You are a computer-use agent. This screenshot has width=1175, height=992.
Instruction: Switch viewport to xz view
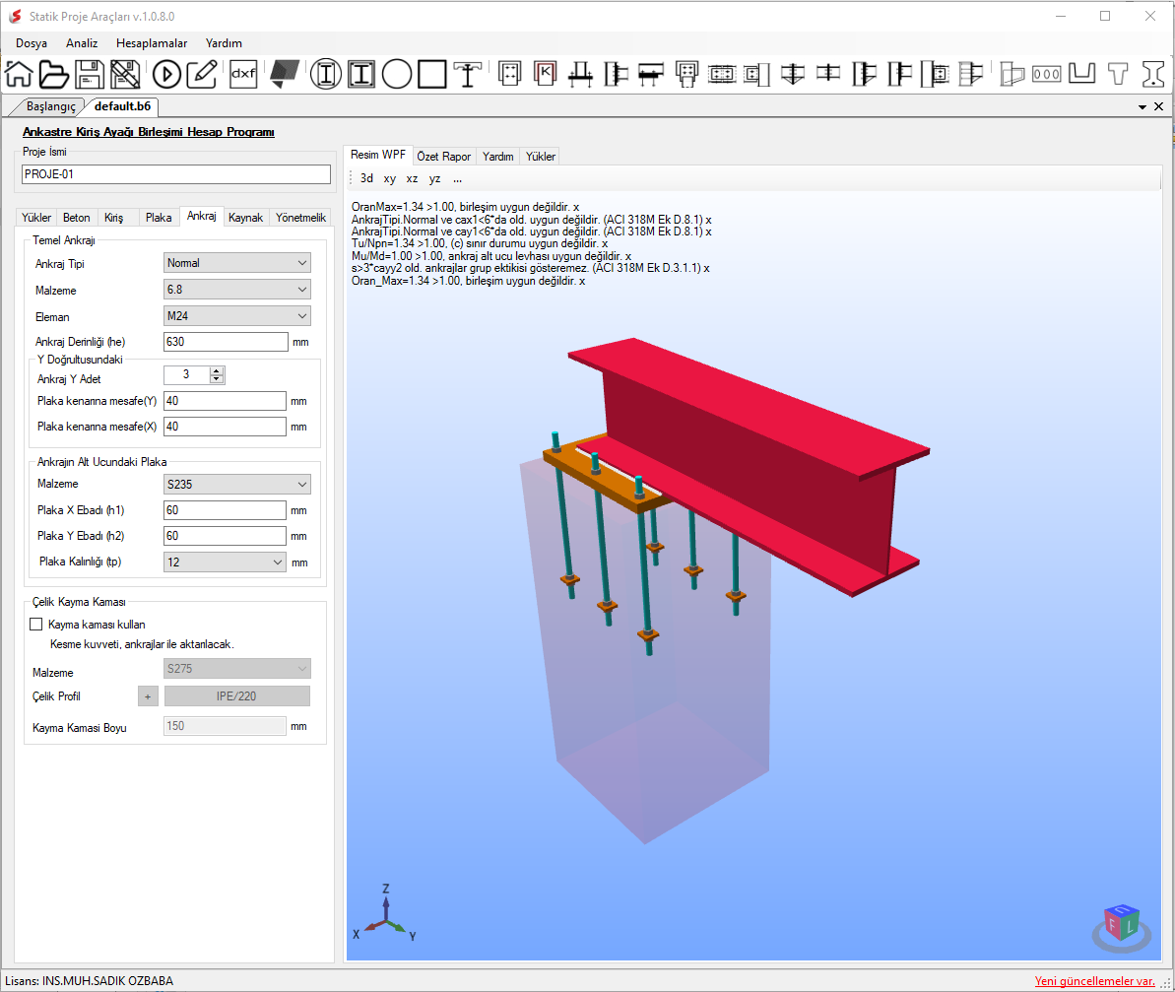tap(412, 178)
